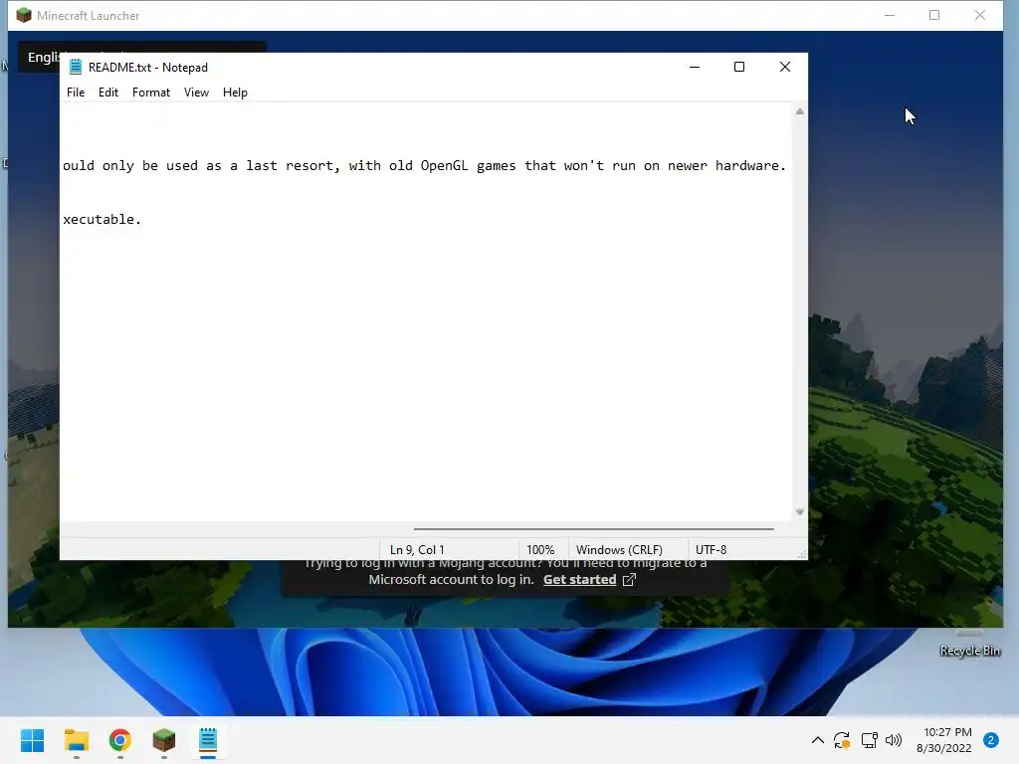Open File Explorer from the taskbar
This screenshot has height=764, width=1019.
77,740
